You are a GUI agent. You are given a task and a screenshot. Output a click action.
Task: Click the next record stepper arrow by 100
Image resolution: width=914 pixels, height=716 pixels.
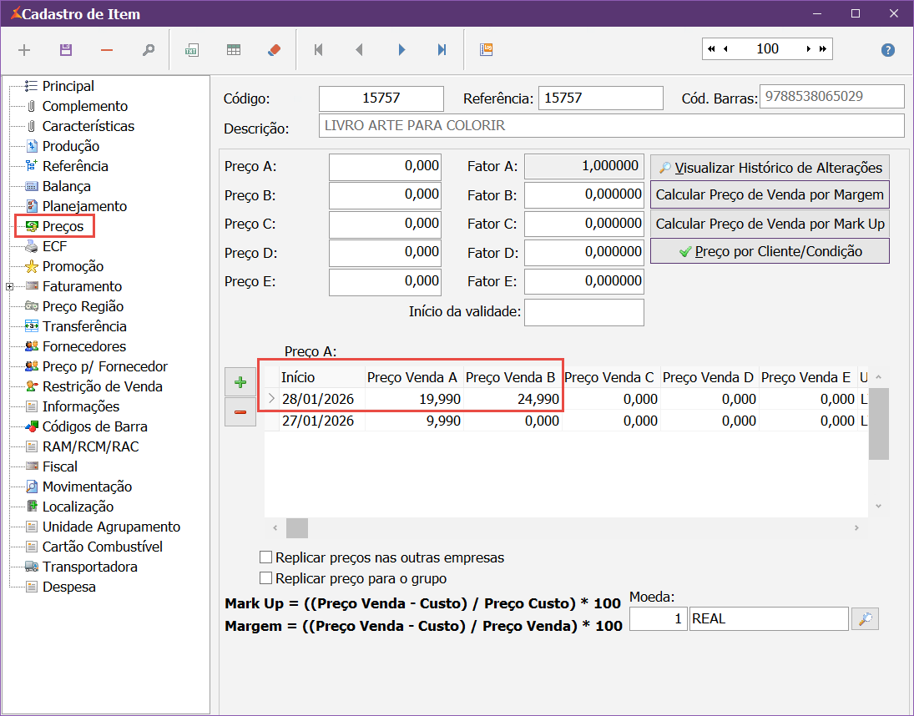[x=808, y=49]
